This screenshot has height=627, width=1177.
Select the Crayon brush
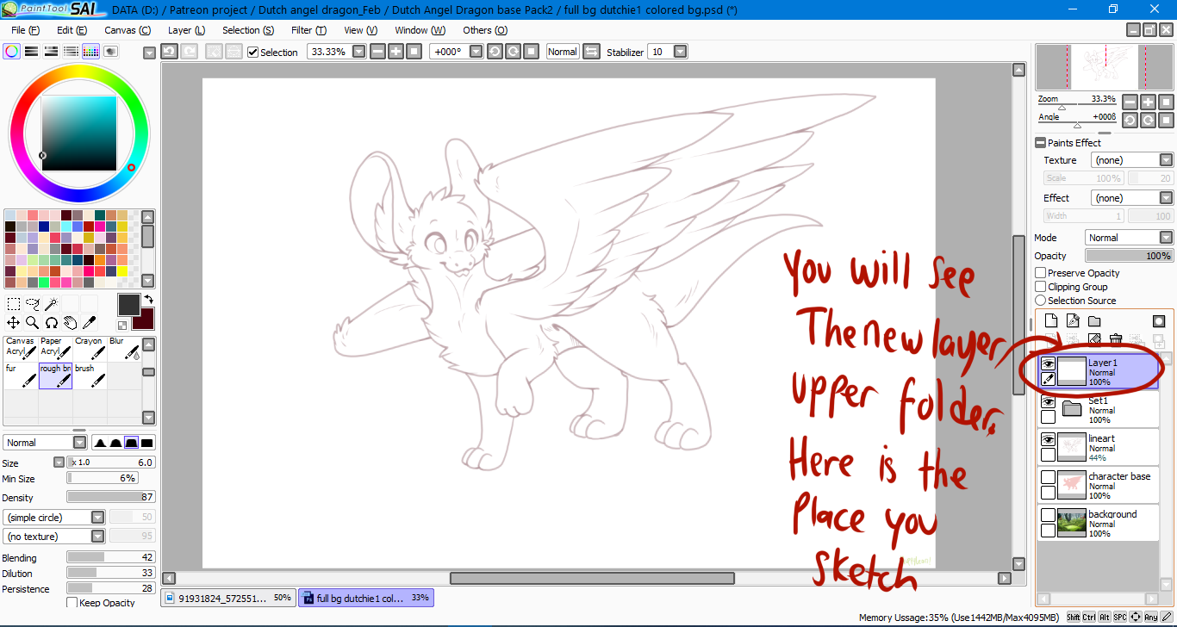point(90,348)
